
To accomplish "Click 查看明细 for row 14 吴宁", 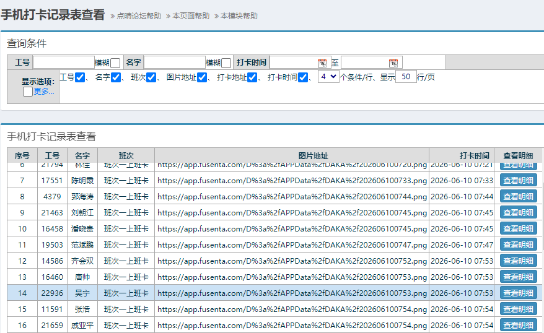I will pyautogui.click(x=519, y=293).
